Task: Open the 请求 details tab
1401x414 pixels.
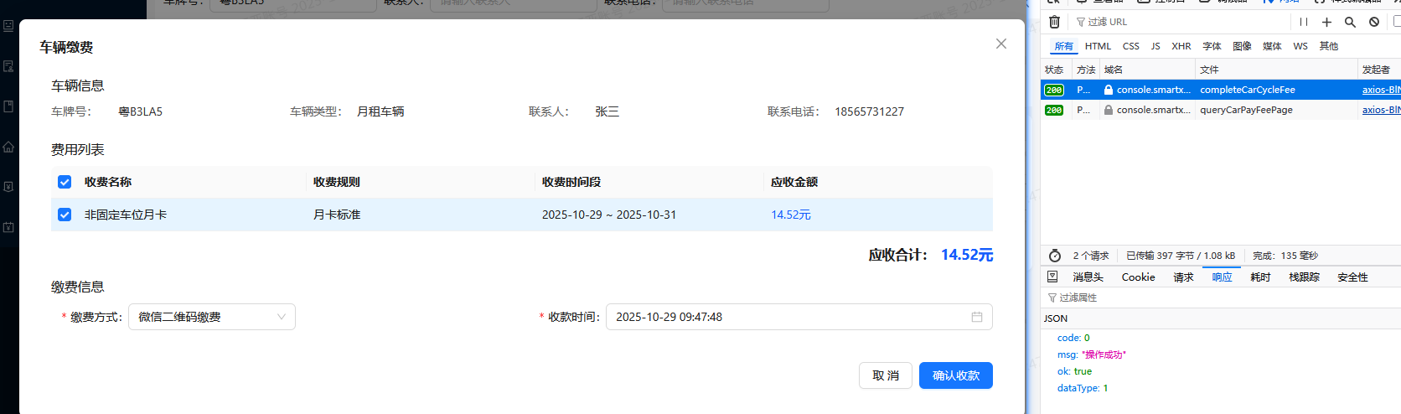Action: click(1183, 277)
